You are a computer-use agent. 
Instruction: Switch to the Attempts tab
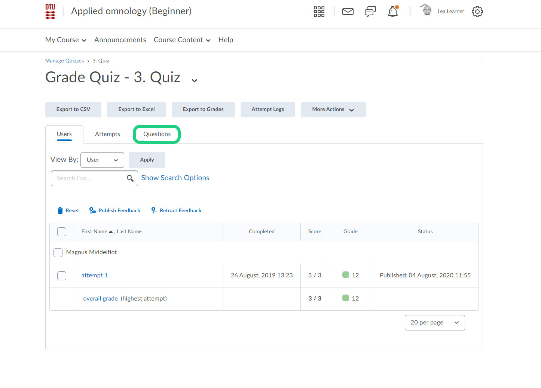(x=107, y=134)
